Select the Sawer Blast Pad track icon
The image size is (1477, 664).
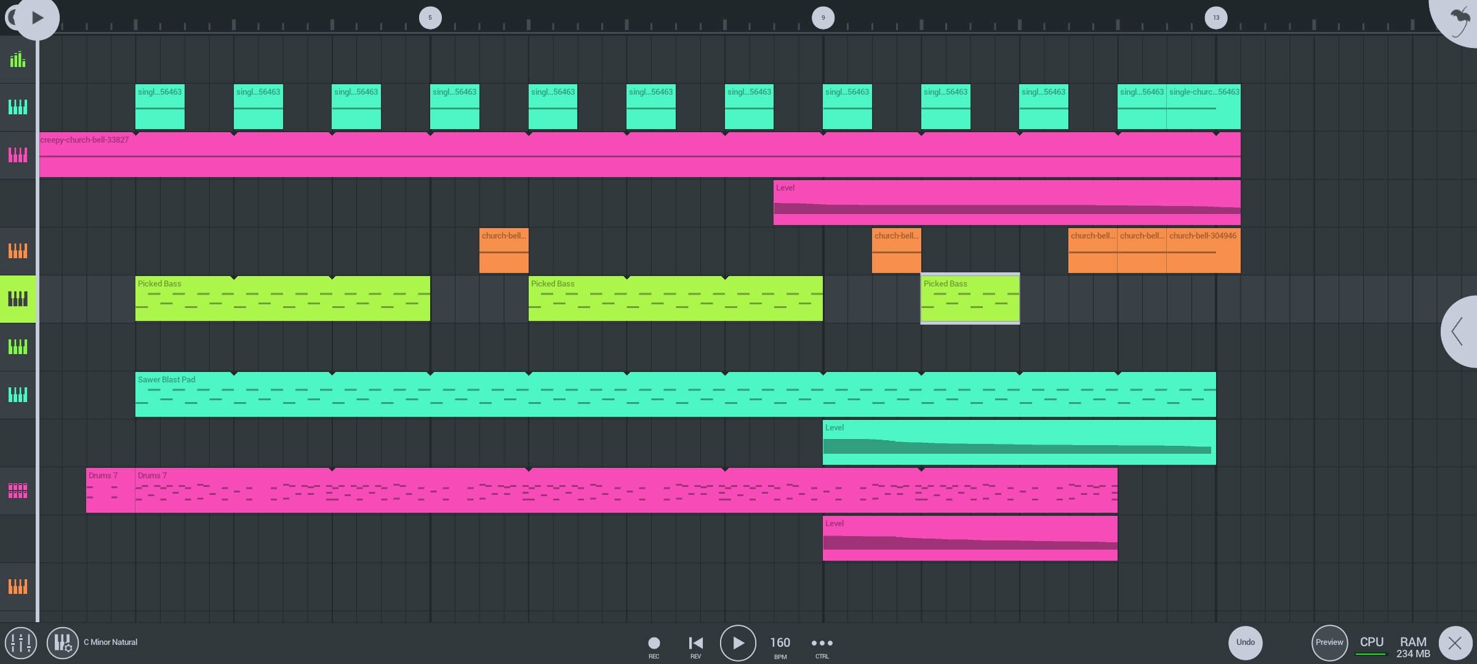pos(18,395)
